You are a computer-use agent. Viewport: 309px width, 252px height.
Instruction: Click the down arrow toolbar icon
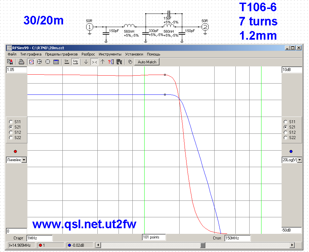pos(86,62)
